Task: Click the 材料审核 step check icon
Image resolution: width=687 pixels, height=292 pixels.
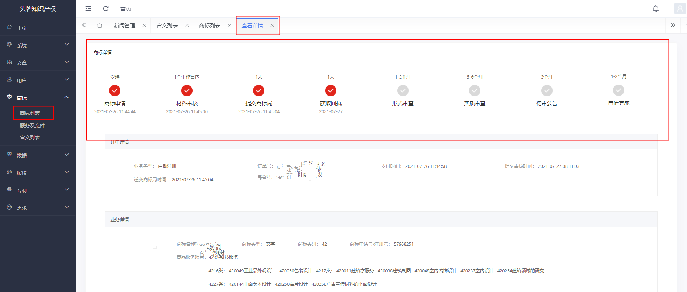Action: (187, 90)
